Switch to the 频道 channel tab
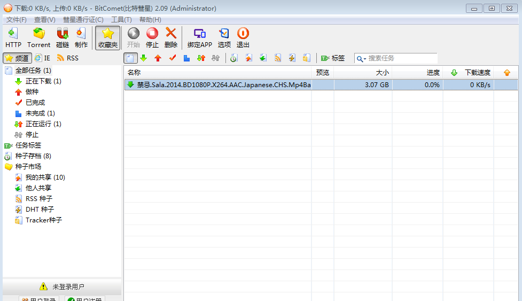Screen dimensions: 522x301 [17, 58]
